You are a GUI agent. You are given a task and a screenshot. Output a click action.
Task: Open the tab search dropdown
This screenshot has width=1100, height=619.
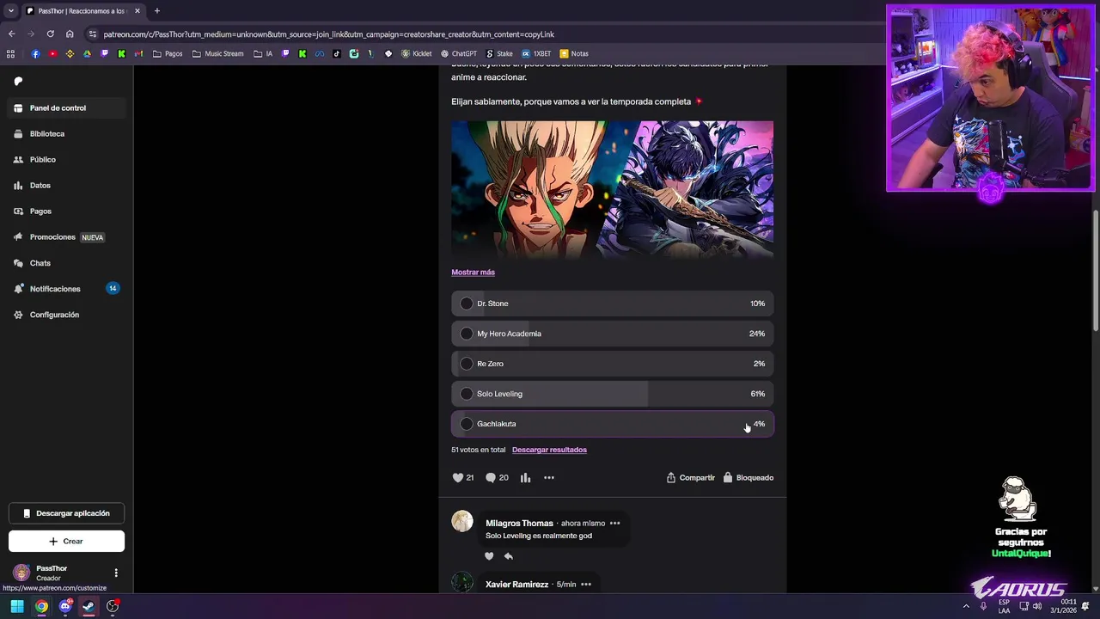[x=10, y=11]
